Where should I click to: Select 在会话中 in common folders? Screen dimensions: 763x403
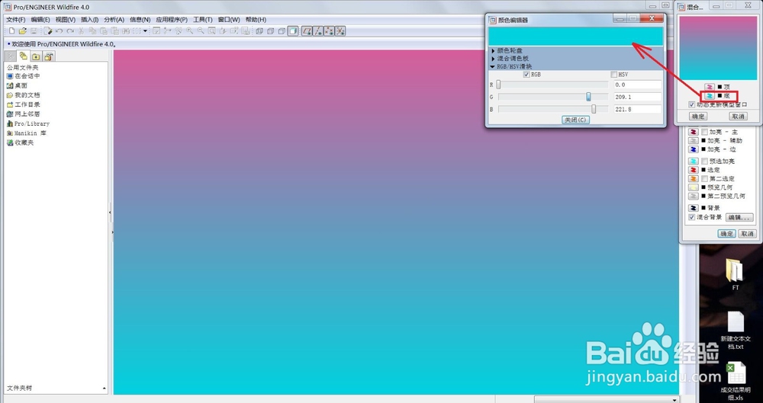click(24, 76)
